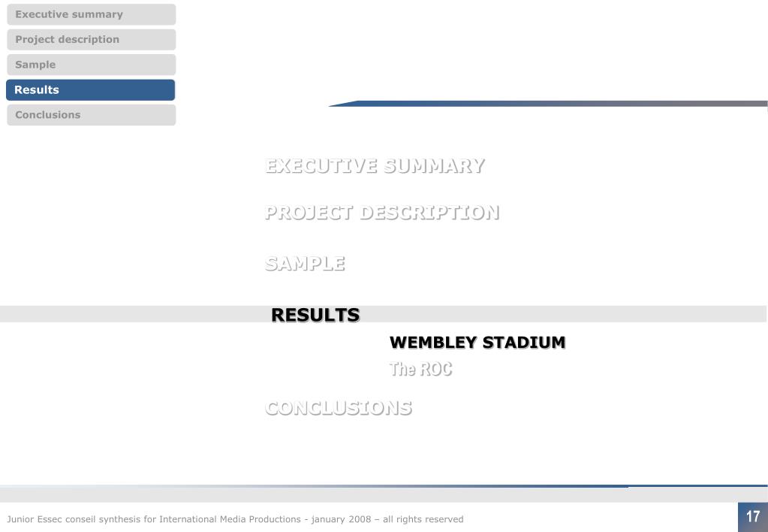Click The ROC sub-section entry
This screenshot has width=768, height=532.
(x=420, y=369)
